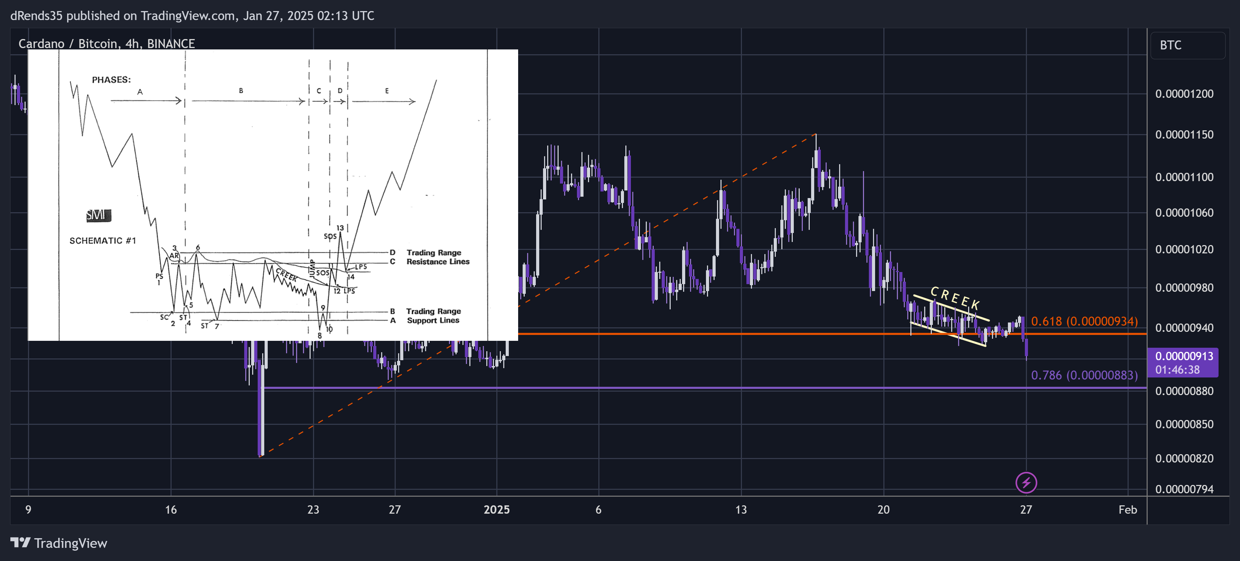Screen dimensions: 1240x561
Task: Click the 'CREEK' annotation text on the chart
Action: tap(955, 298)
